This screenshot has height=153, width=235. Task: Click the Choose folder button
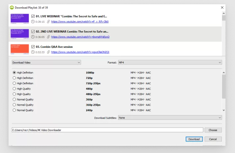coord(213,130)
